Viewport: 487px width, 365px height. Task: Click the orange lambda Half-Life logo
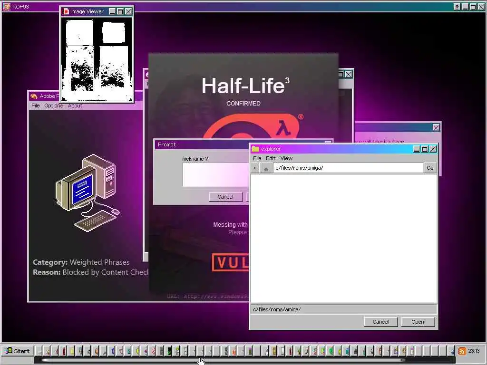pyautogui.click(x=253, y=126)
